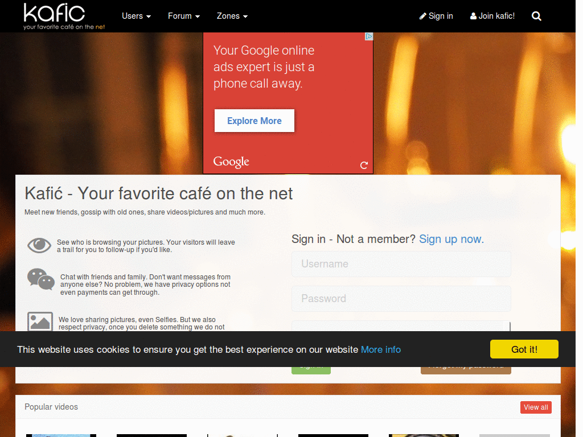Viewport: 583px width, 437px height.
Task: Click the picture sharing image icon
Action: [40, 321]
